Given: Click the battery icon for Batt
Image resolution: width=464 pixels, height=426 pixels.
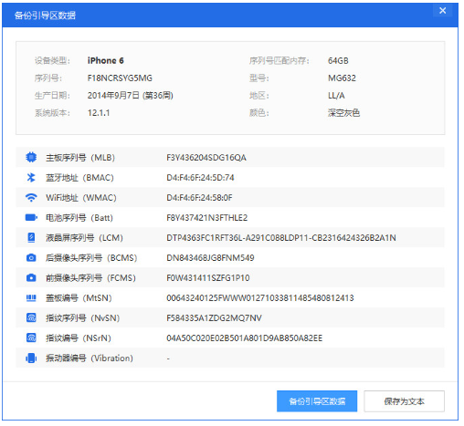Looking at the screenshot, I should click(x=31, y=218).
